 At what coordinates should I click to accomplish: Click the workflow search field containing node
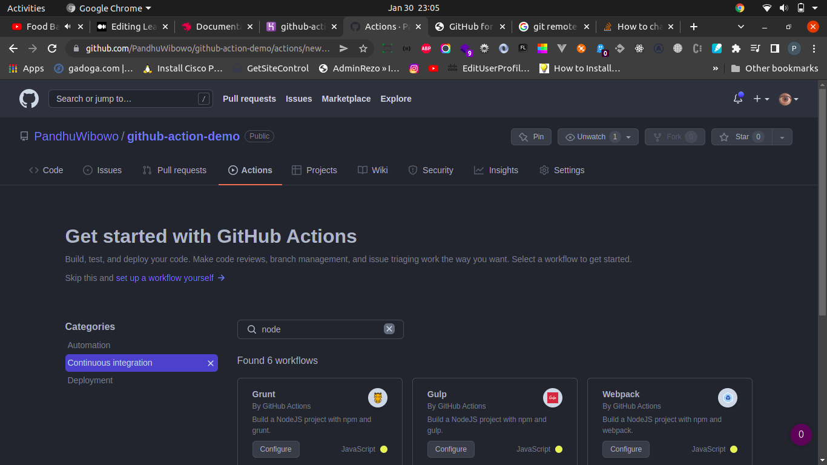tap(320, 329)
